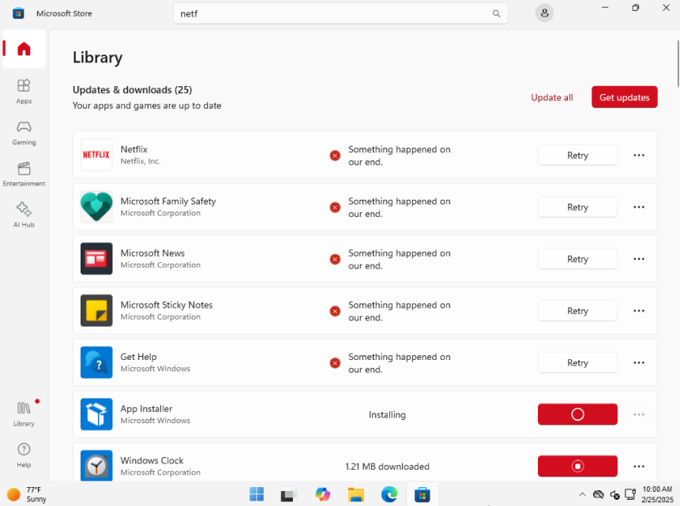The height and width of the screenshot is (506, 680).
Task: Open the Microsoft Sticky Notes title
Action: point(167,305)
